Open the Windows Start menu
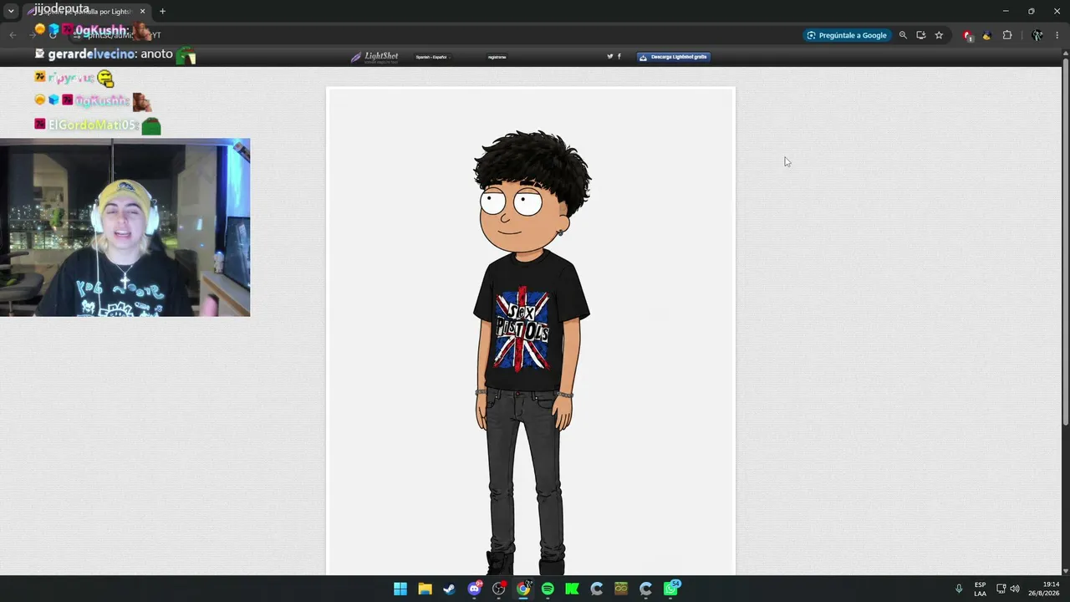 coord(400,589)
